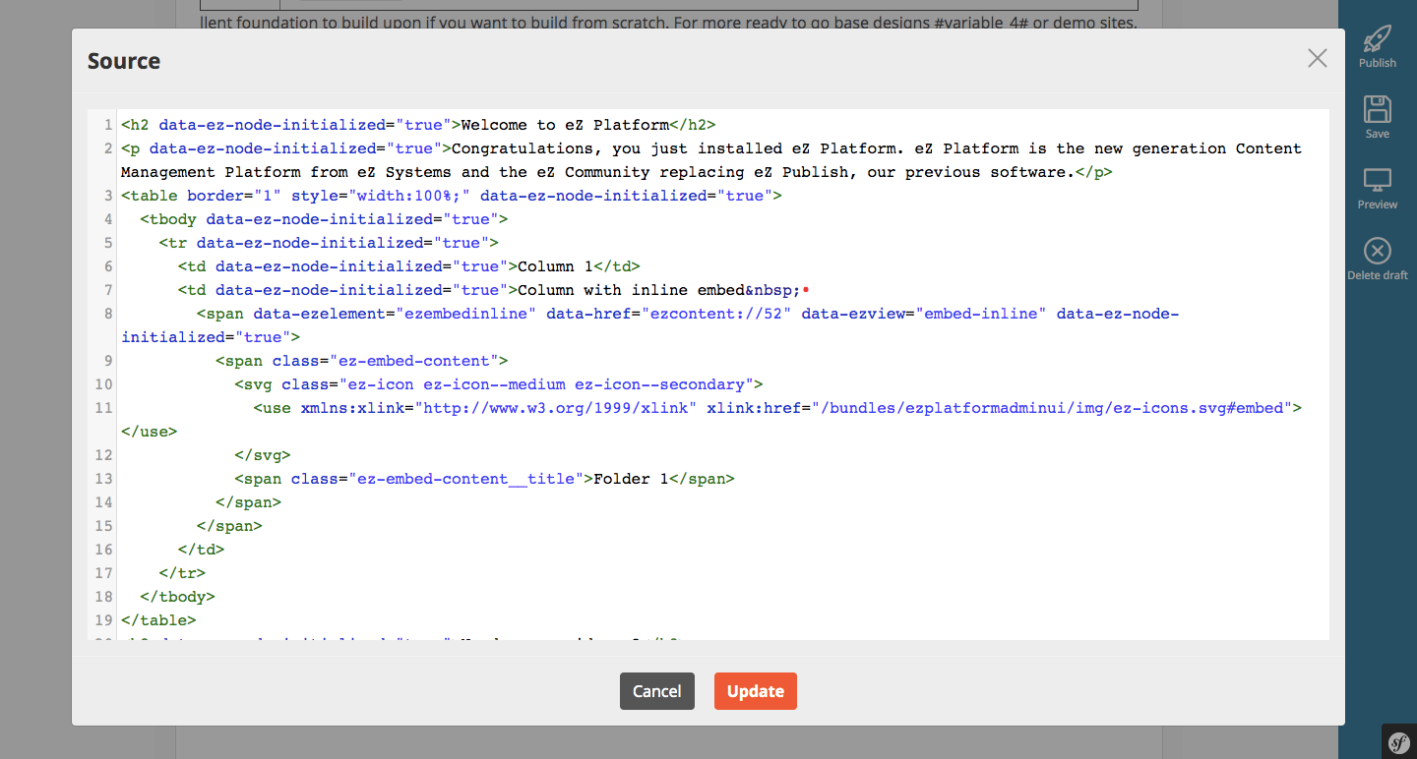Click 'Column with inline embed' text
The width and height of the screenshot is (1417, 759).
pos(631,290)
